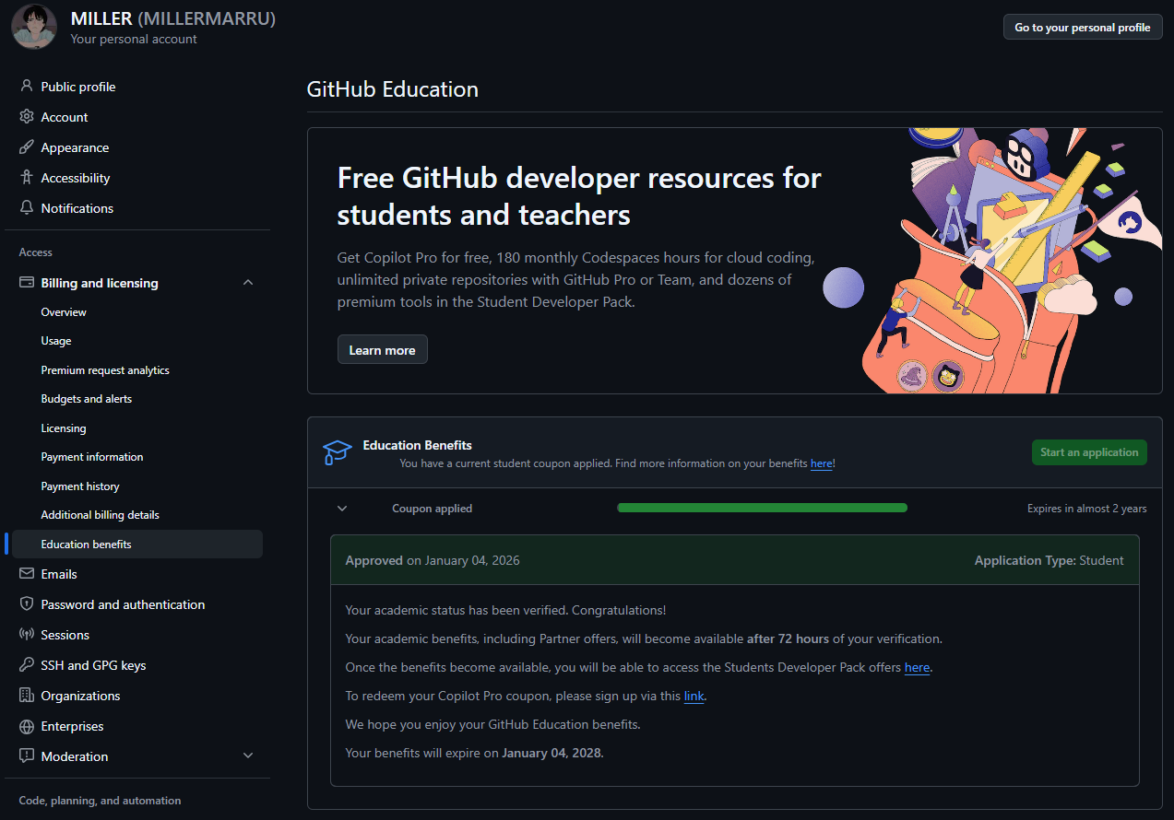This screenshot has height=820, width=1174.
Task: Click the Organizations building icon
Action: [27, 696]
